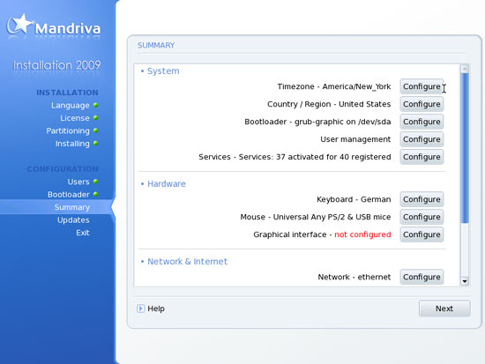
Task: Proceed with the Next button
Action: (444, 308)
